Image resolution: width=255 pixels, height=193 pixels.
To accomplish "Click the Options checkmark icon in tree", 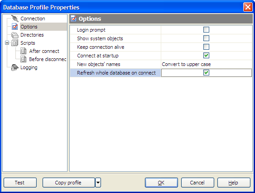I will click(x=15, y=27).
